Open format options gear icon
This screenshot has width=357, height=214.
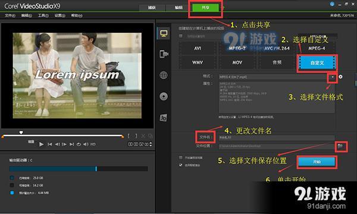[x=340, y=77]
